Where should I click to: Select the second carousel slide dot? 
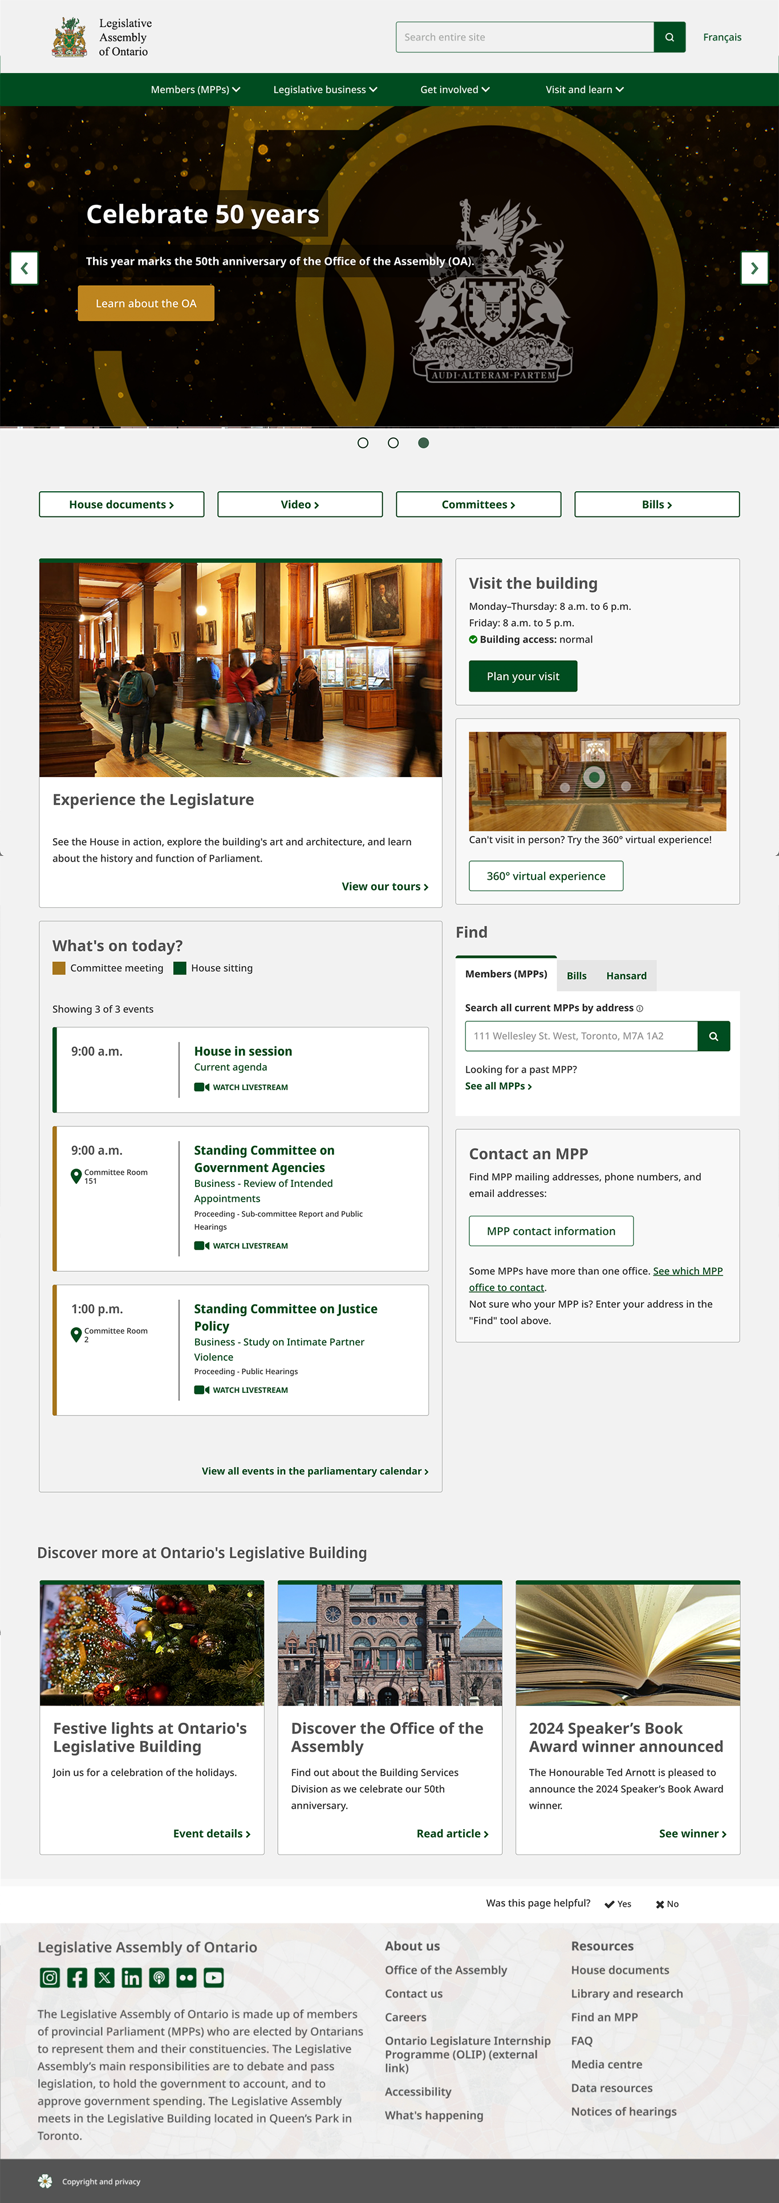[x=393, y=443]
